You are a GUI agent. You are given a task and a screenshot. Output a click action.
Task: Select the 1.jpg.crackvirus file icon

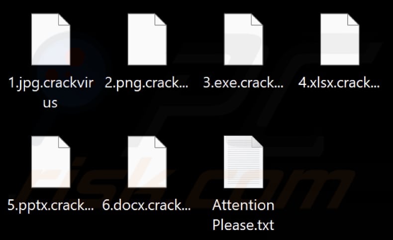(x=51, y=39)
